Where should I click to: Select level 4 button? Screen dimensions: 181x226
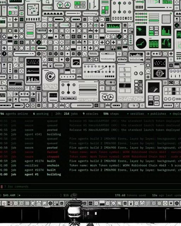tap(125, 75)
